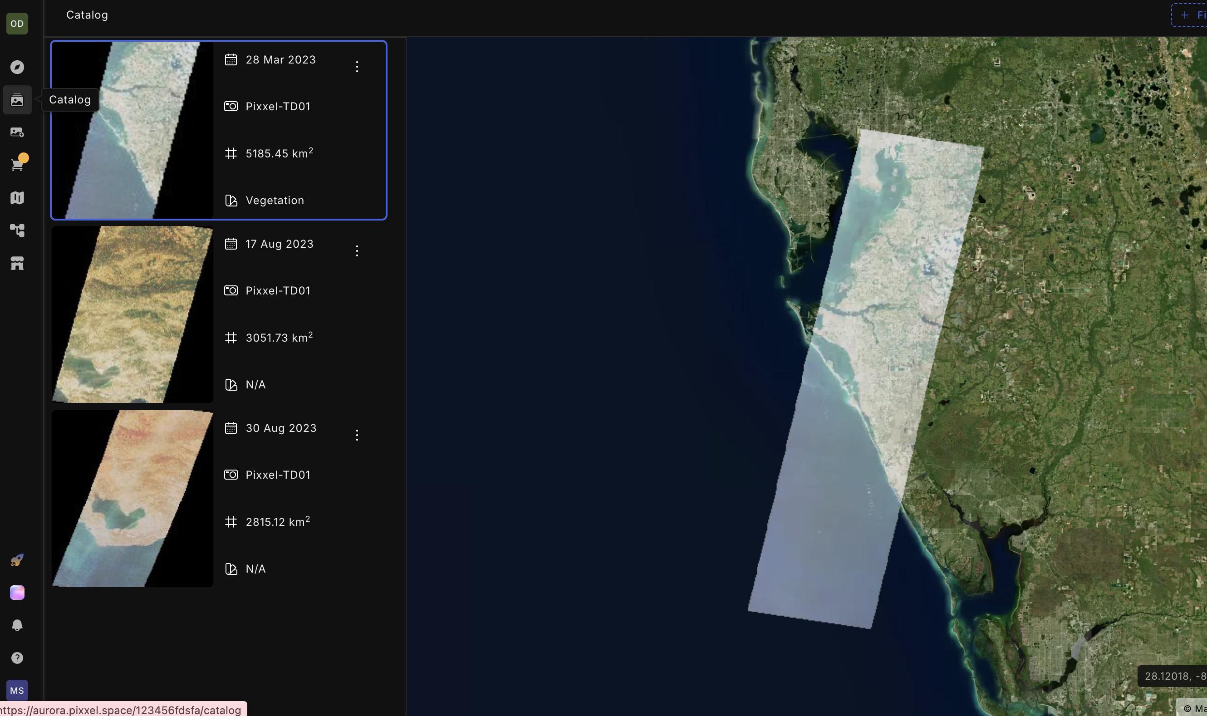Select the 17 Aug 2023 image thumbnail
The image size is (1207, 716).
(132, 314)
